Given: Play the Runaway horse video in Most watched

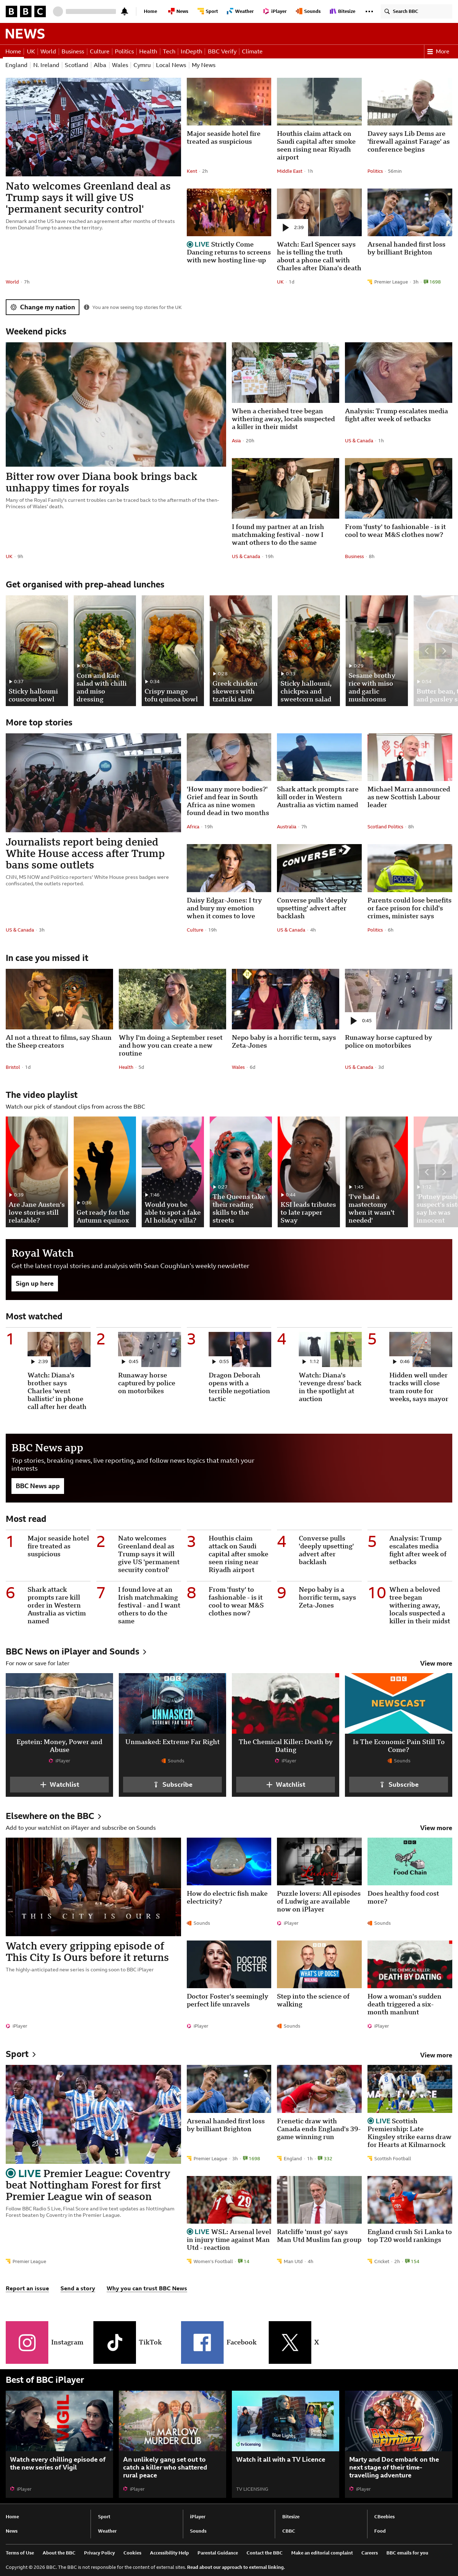Looking at the screenshot, I should tap(130, 1361).
